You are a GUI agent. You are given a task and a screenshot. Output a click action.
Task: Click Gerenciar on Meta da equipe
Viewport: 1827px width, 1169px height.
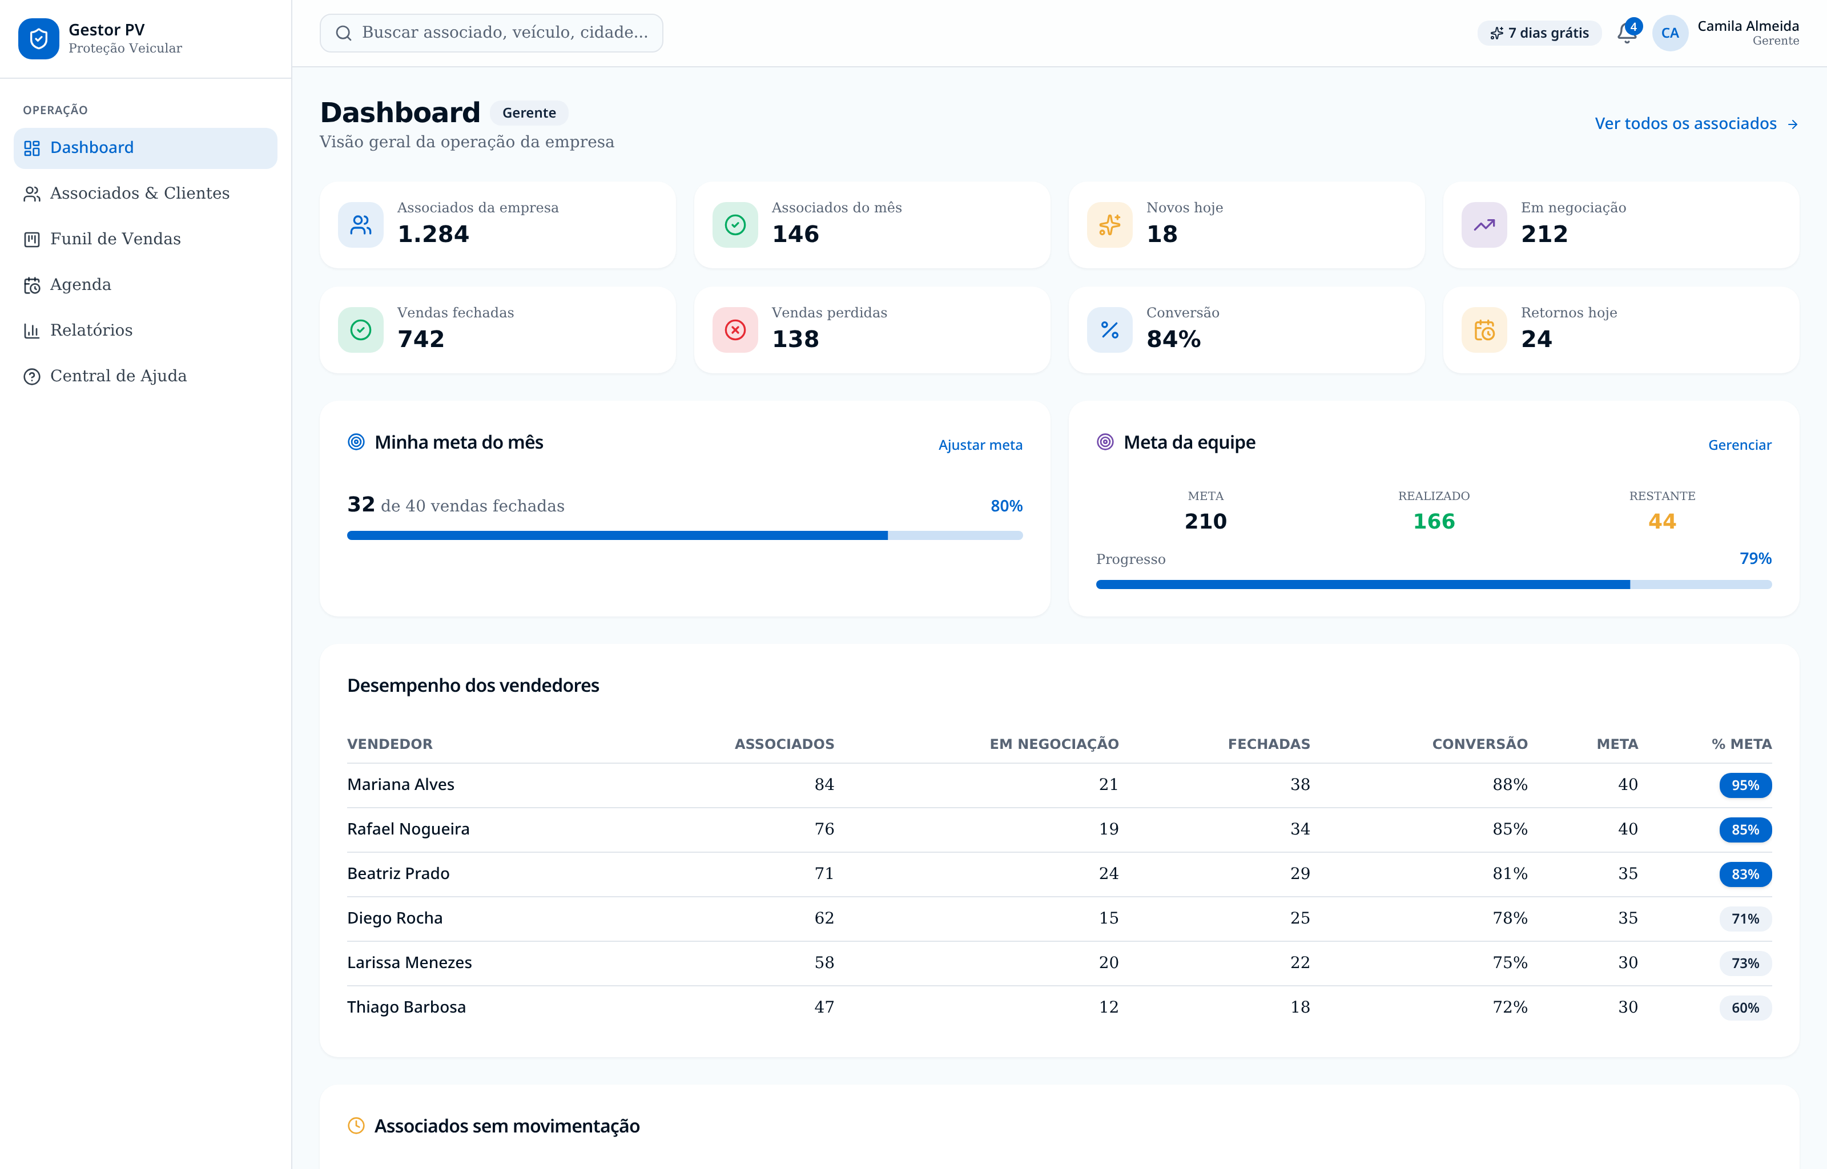1739,445
